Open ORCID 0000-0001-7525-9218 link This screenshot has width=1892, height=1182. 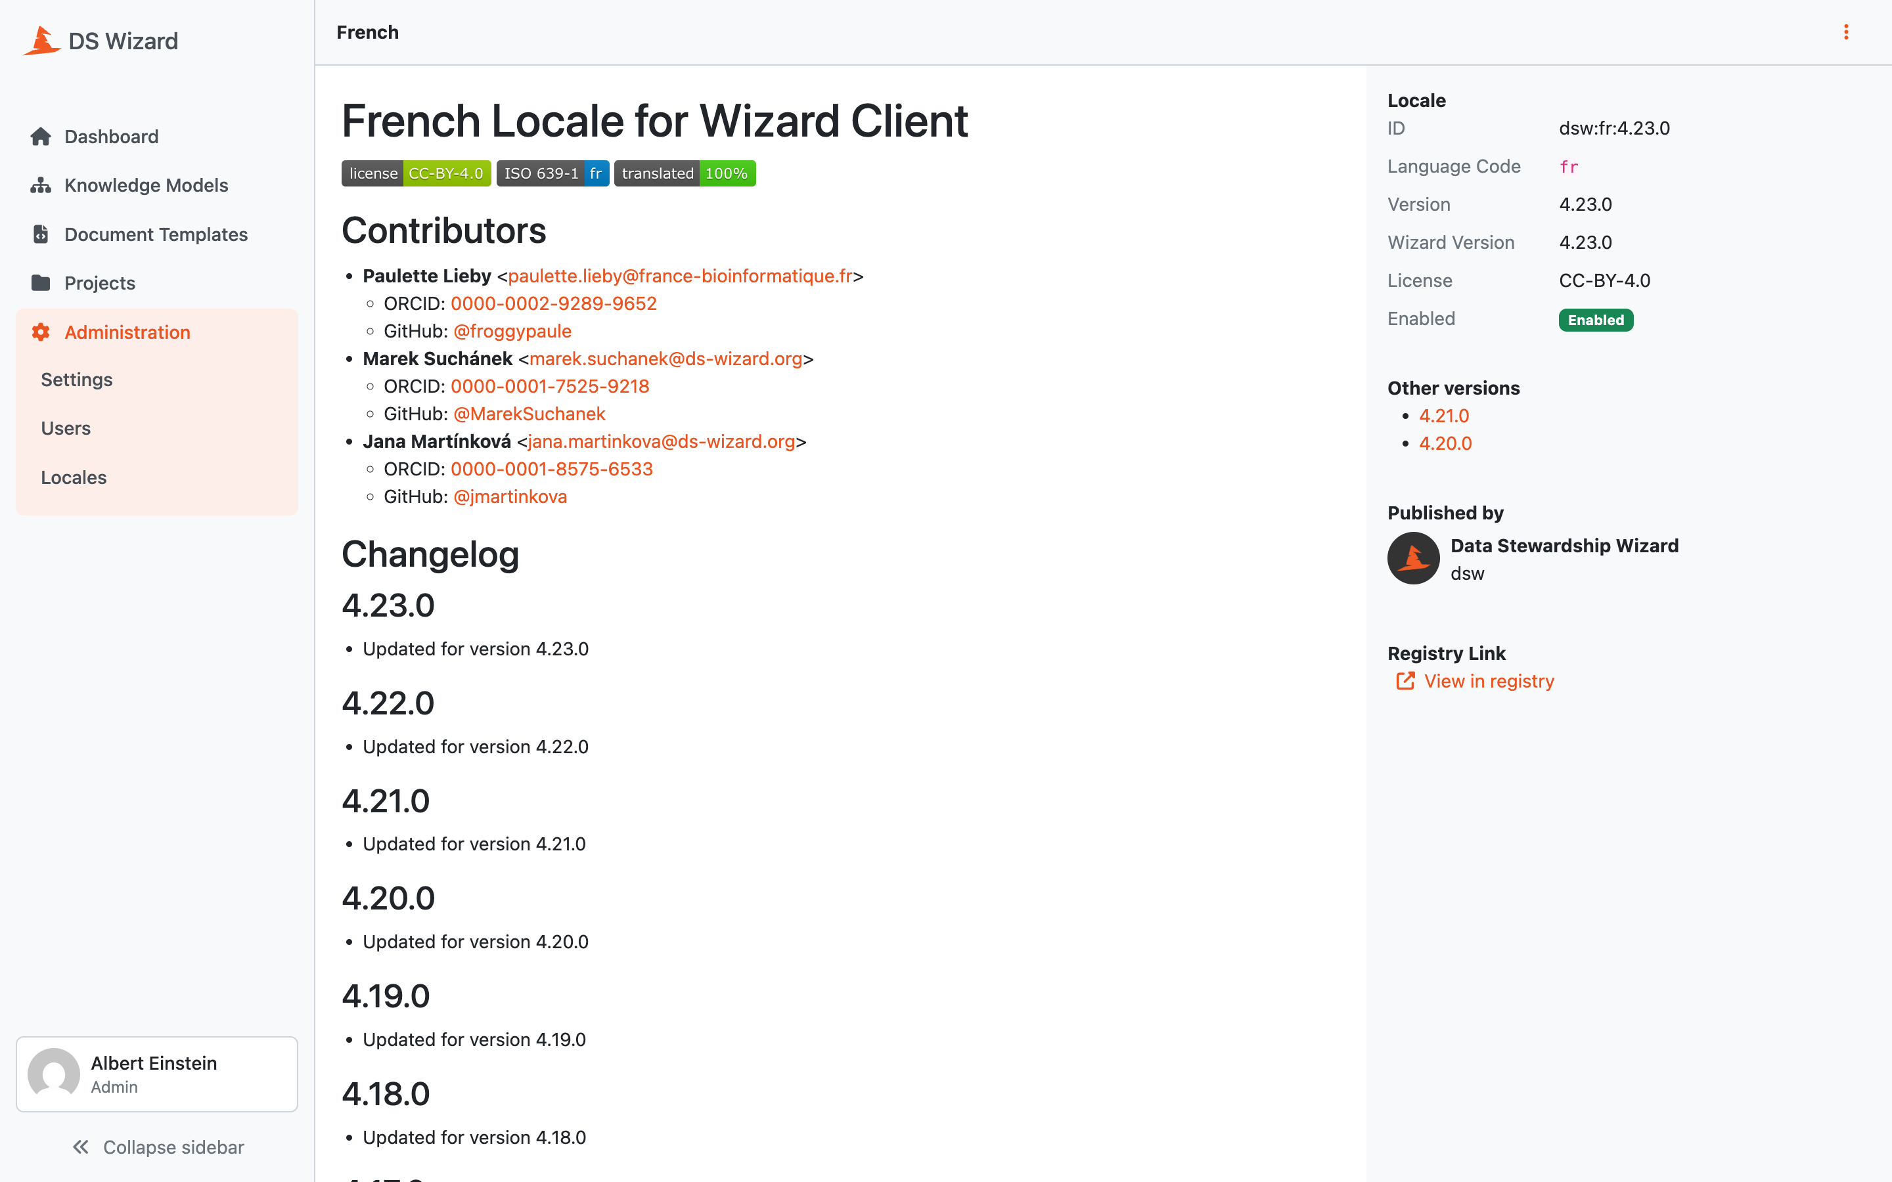coord(550,386)
